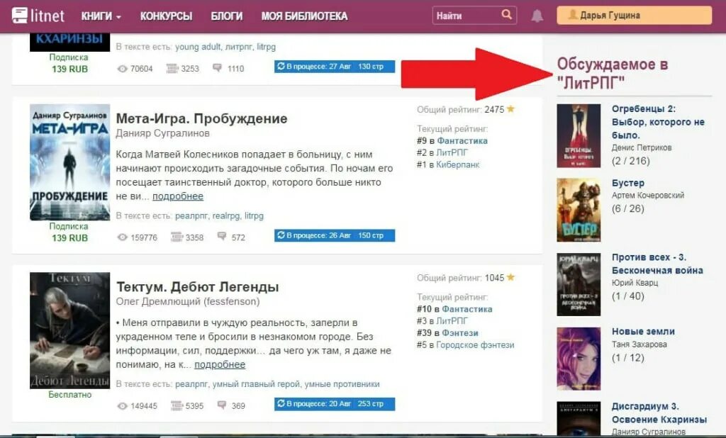Open ЛитРПГ genre link at #2
Viewport: 726px width, 438px height.
point(452,153)
